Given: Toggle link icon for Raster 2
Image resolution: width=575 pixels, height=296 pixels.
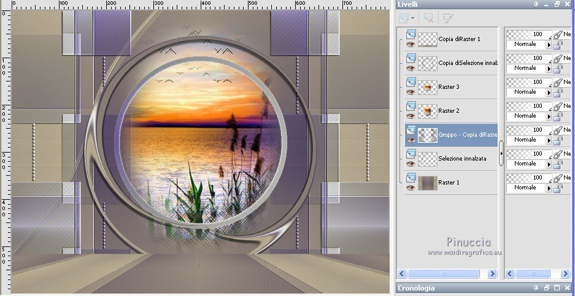Looking at the screenshot, I should click(x=558, y=106).
